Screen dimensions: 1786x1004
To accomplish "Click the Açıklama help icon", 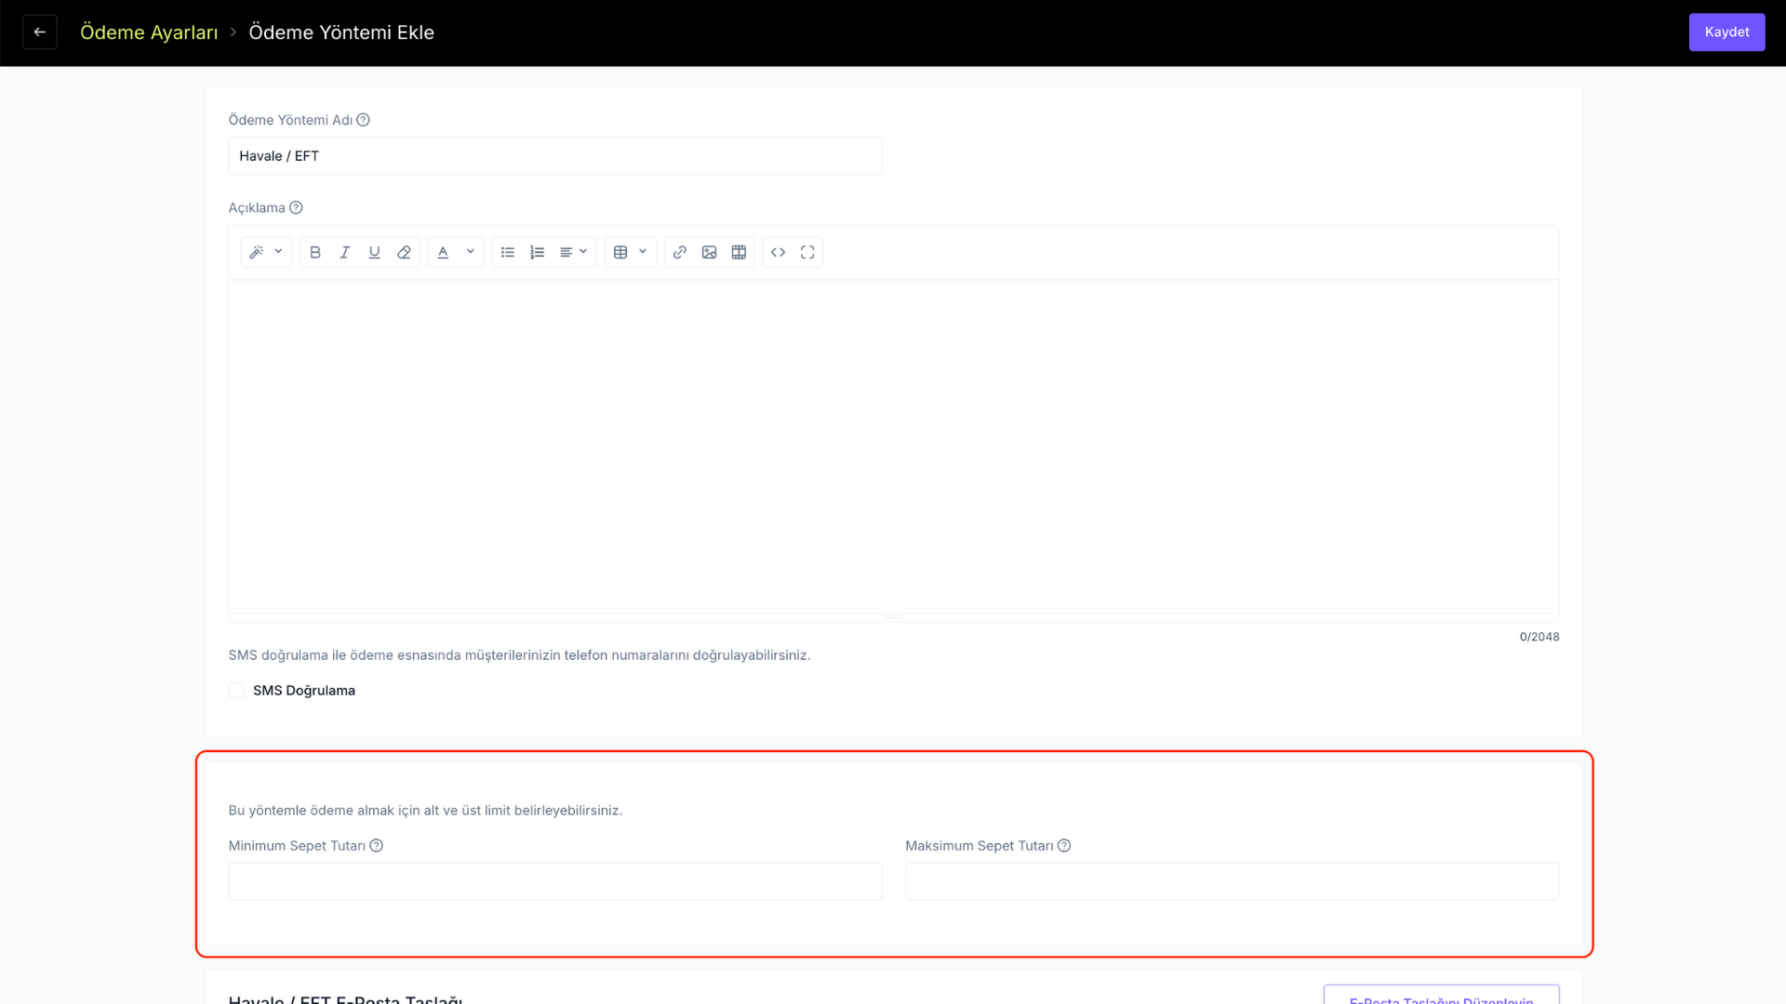I will 296,207.
